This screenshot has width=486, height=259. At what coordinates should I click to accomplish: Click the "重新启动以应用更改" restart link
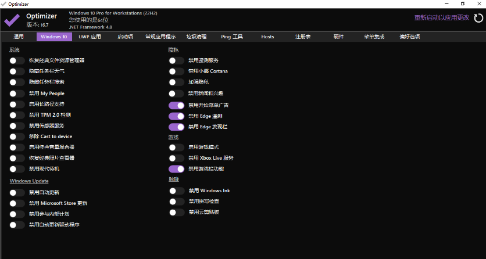[x=441, y=17]
